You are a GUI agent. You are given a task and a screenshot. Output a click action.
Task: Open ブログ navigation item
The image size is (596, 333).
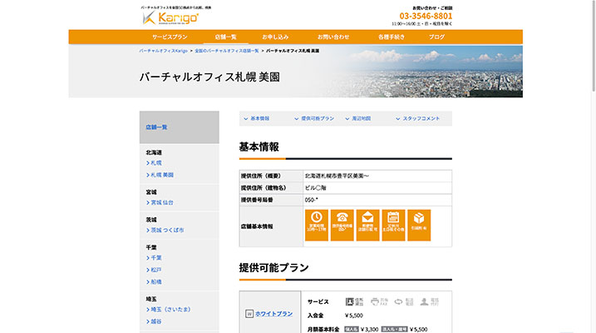(x=436, y=37)
